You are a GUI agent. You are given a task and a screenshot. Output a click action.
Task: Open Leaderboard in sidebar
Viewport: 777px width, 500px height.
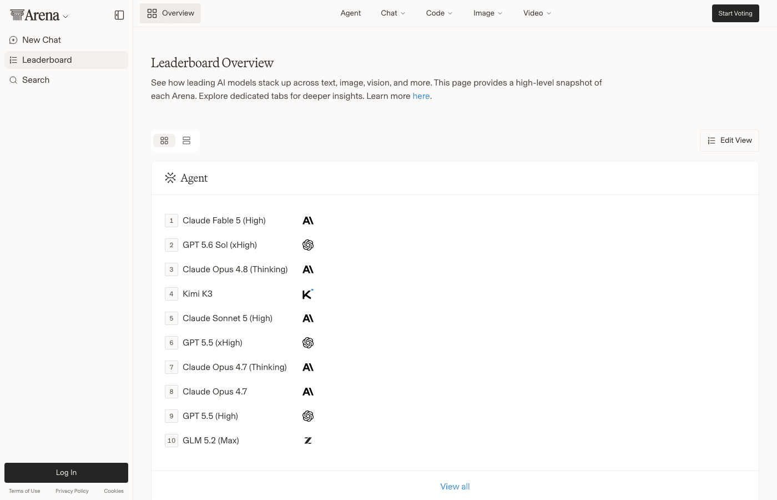tap(66, 60)
